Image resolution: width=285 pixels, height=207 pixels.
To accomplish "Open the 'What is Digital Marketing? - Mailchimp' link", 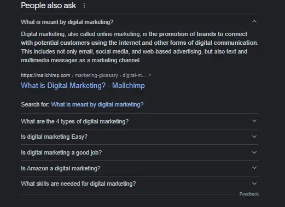I will [83, 85].
